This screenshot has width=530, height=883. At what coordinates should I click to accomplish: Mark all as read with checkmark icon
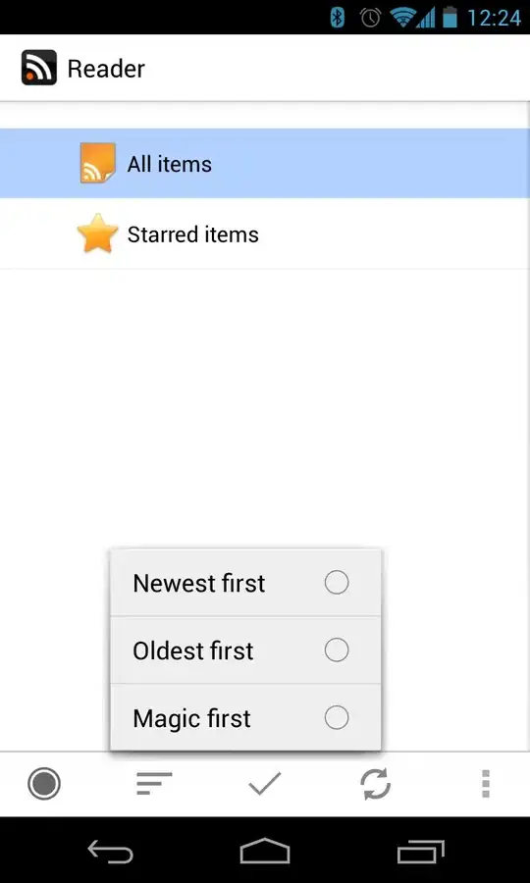[264, 783]
